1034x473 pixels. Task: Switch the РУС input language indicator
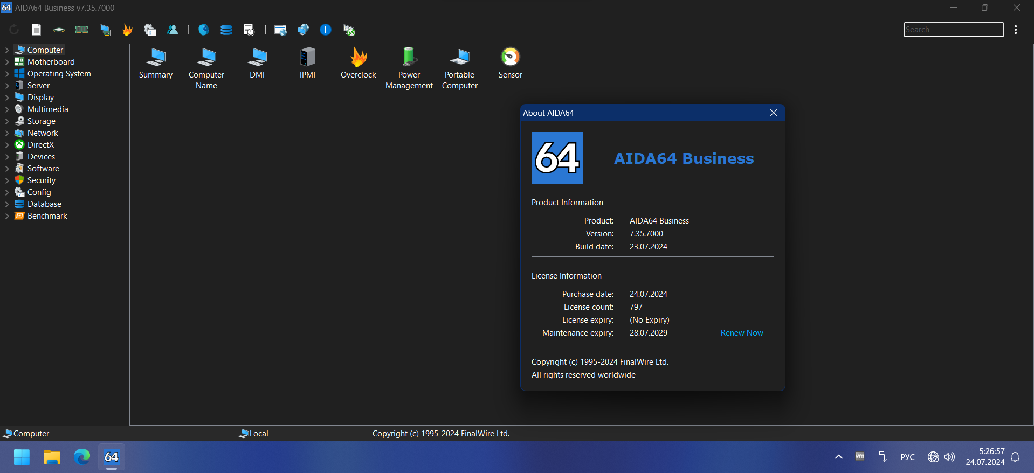pos(907,457)
